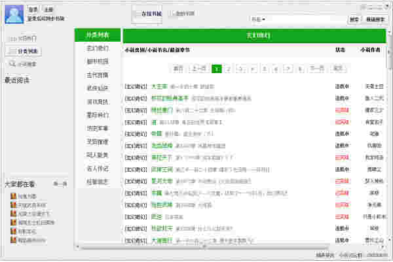Click the last book icon under 大家都在看

click(13, 240)
